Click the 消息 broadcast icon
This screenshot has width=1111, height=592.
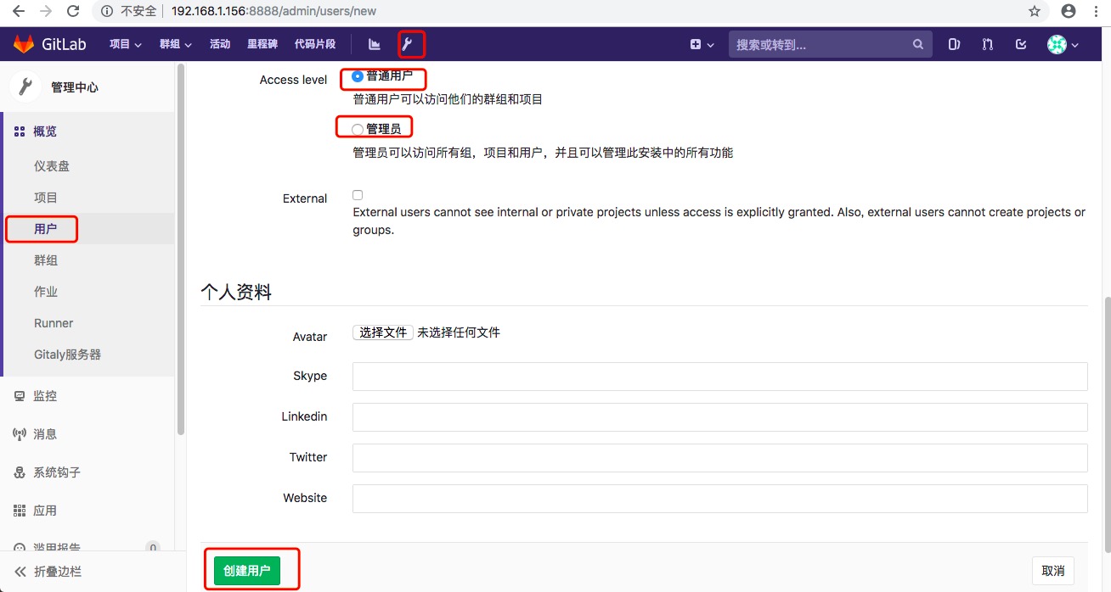coord(20,434)
